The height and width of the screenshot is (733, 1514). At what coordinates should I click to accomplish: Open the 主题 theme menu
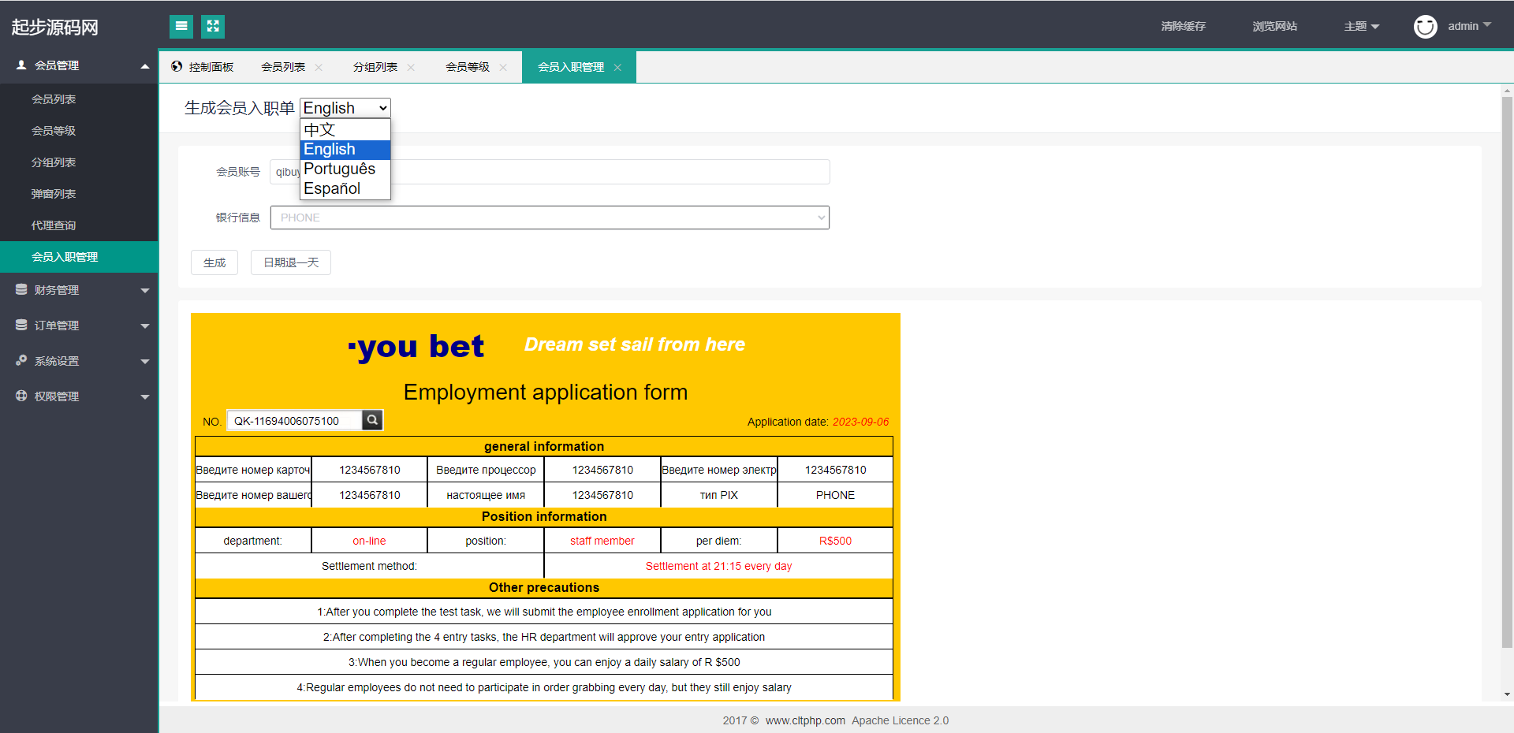pos(1361,27)
